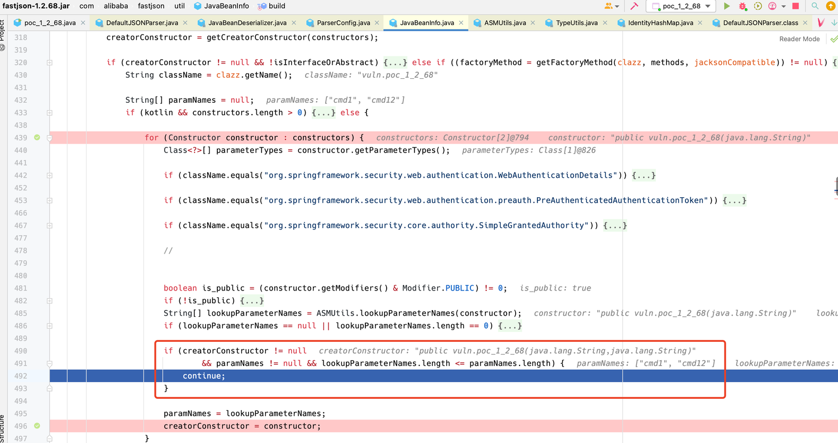Expand folded block at line 442
Viewport: 838px width, 443px height.
[50, 175]
